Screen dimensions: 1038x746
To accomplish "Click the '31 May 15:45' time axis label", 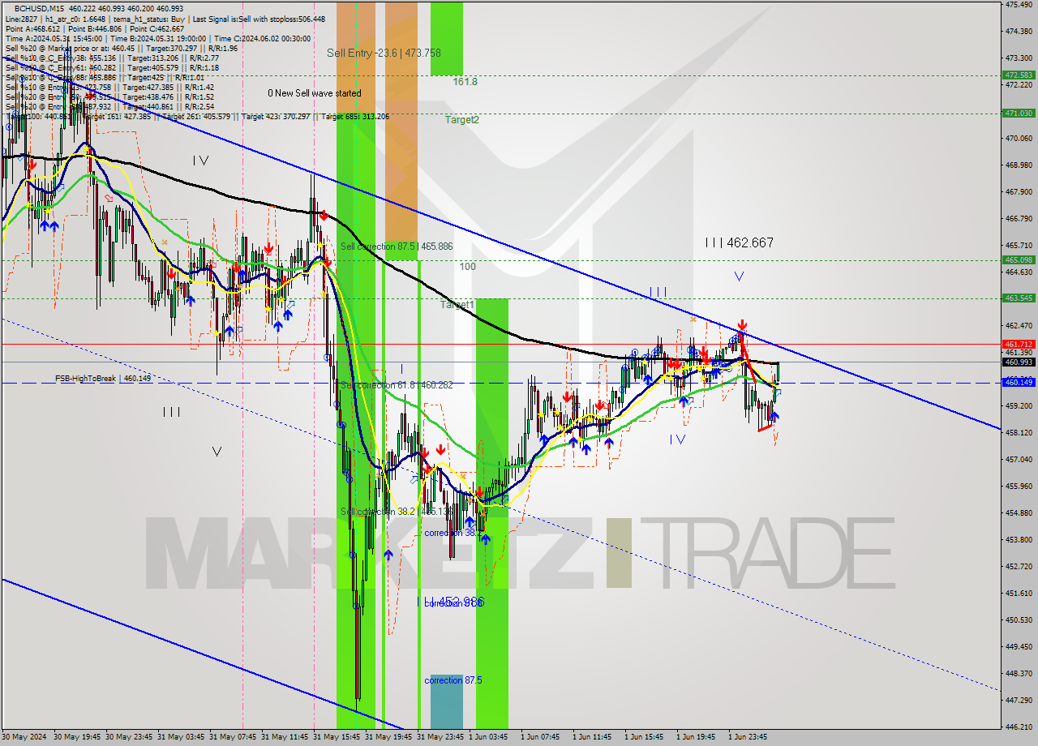I will (x=336, y=737).
